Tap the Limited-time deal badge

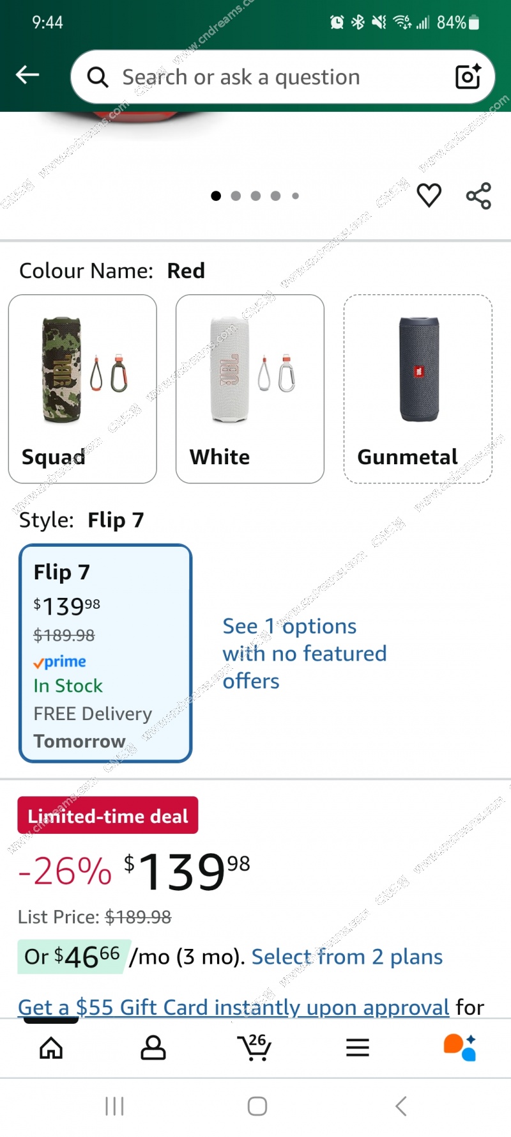pos(107,815)
